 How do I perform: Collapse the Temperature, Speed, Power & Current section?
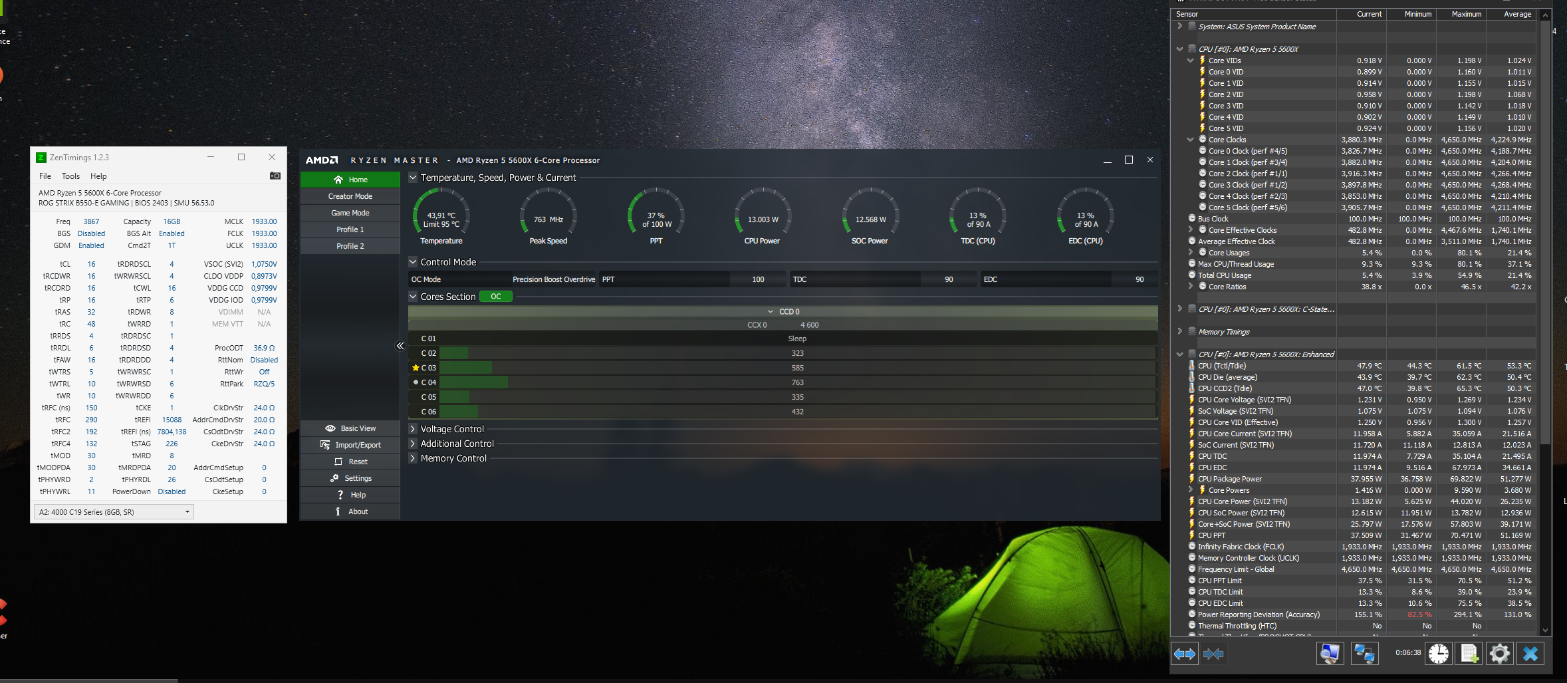(413, 178)
